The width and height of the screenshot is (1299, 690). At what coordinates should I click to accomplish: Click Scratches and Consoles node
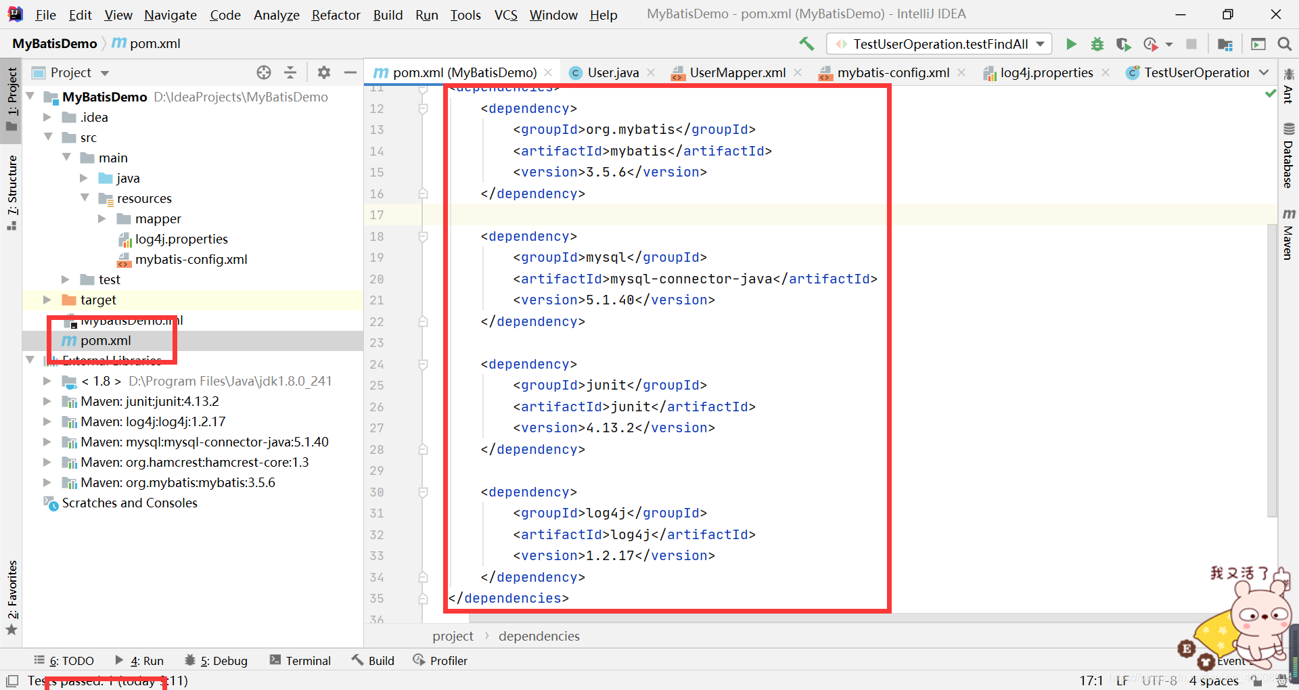[129, 503]
